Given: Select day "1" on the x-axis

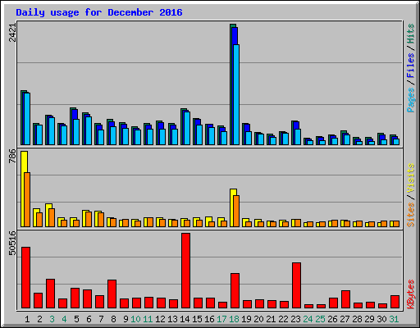Looking at the screenshot, I should 27,319.
